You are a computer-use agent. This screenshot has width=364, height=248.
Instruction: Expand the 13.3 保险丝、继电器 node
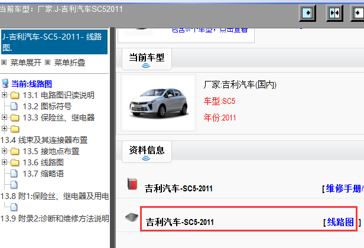(x=4, y=117)
